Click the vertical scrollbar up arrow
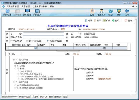This screenshot has width=139, height=100. (x=136, y=18)
